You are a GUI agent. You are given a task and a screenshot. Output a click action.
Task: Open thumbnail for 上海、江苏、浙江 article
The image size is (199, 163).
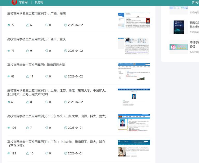[x=134, y=97]
